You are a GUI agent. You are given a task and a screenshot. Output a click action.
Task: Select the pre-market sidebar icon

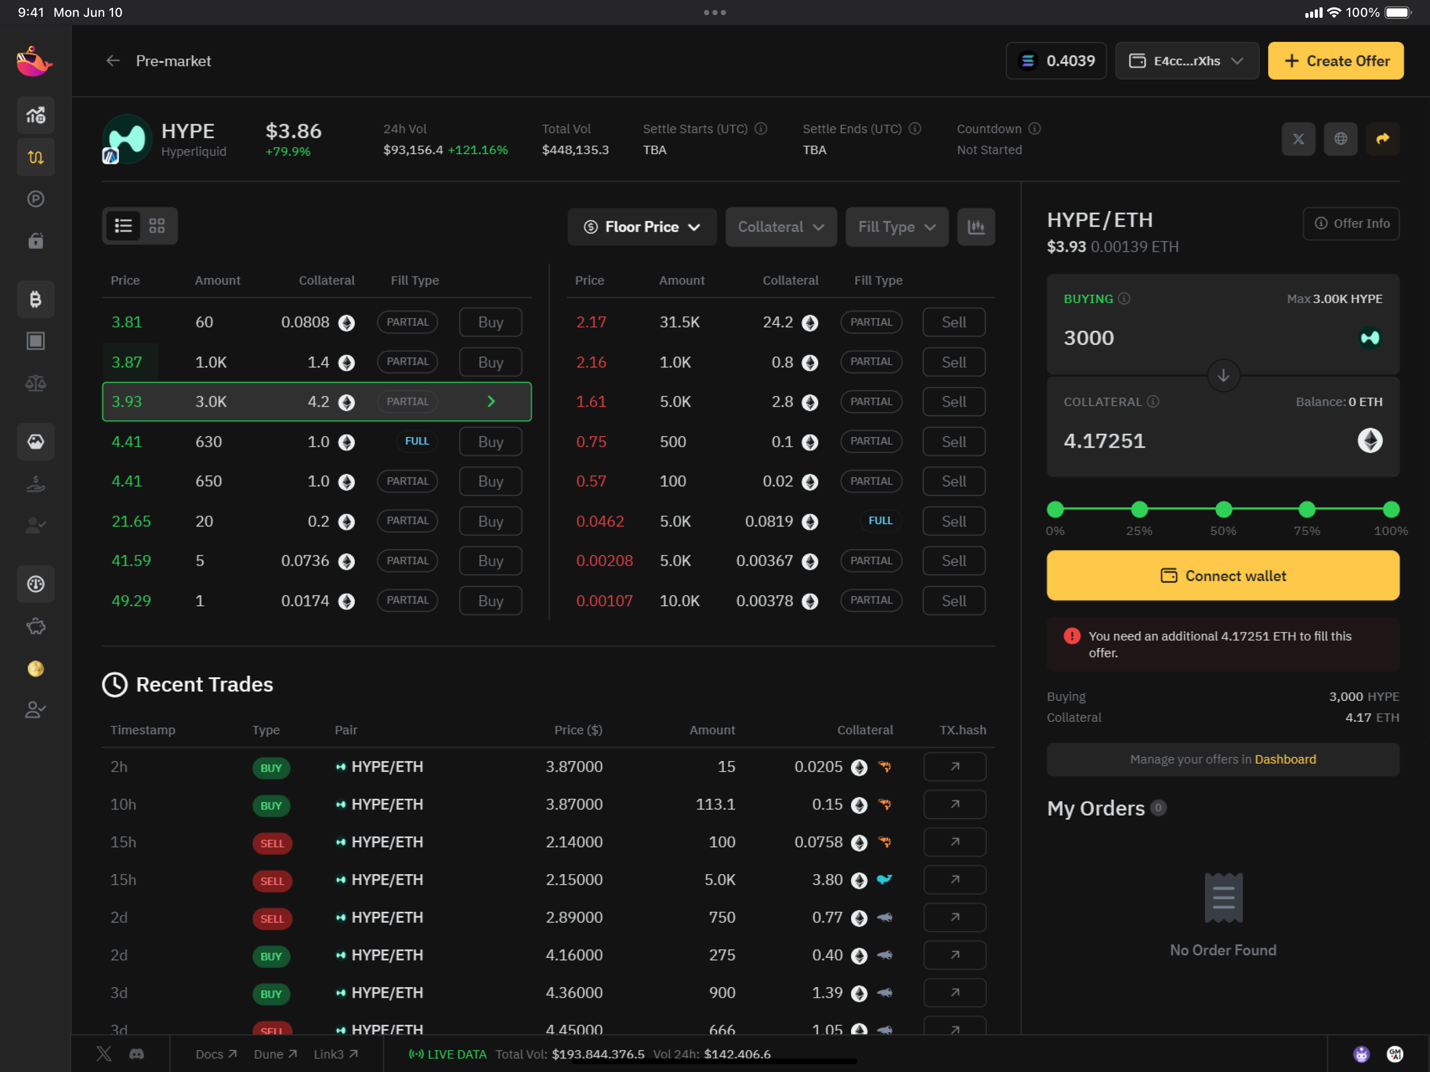(36, 157)
